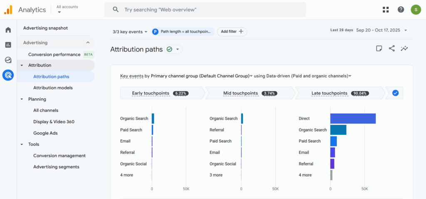Open the Google apps grid icon
The image size is (426, 199).
tap(386, 10)
